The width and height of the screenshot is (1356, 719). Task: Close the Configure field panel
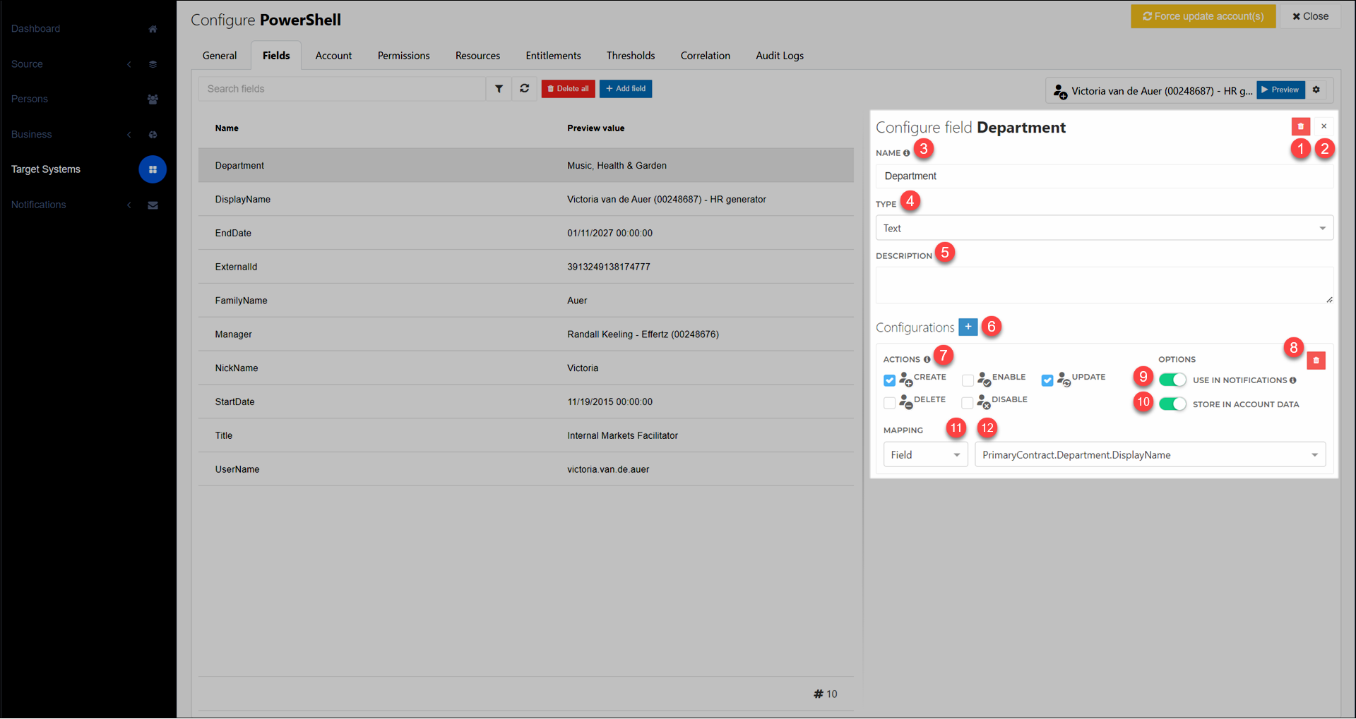(1324, 126)
